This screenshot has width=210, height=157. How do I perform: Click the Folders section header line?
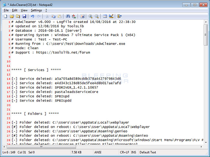pyautogui.click(x=35, y=114)
